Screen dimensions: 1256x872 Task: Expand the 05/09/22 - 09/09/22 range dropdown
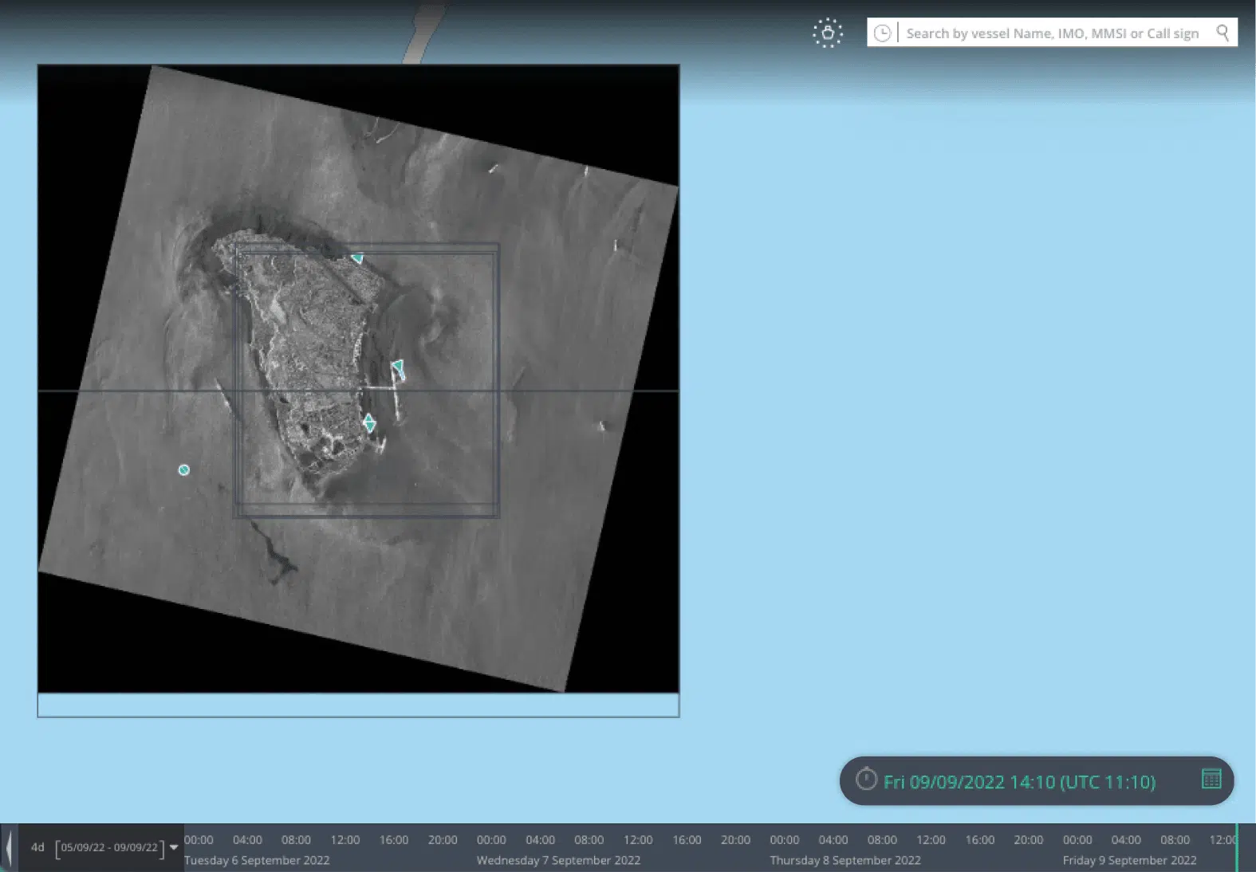pyautogui.click(x=174, y=847)
